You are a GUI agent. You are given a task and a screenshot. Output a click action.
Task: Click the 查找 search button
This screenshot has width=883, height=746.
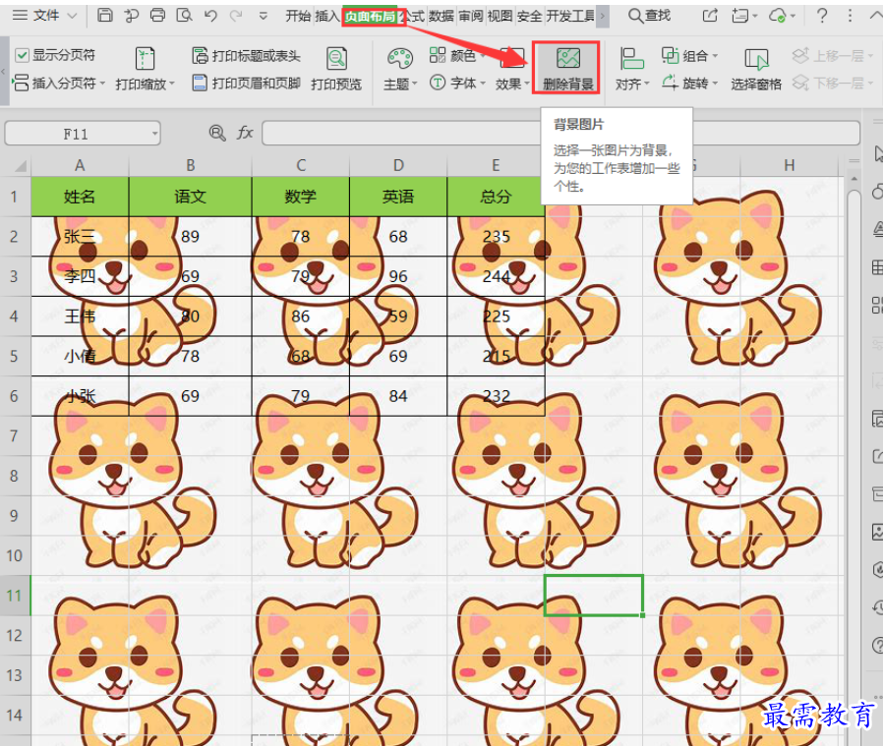pos(649,16)
